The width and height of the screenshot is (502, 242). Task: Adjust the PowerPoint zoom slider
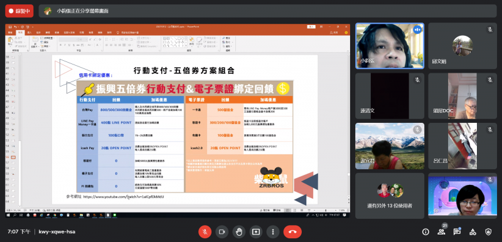(326, 210)
